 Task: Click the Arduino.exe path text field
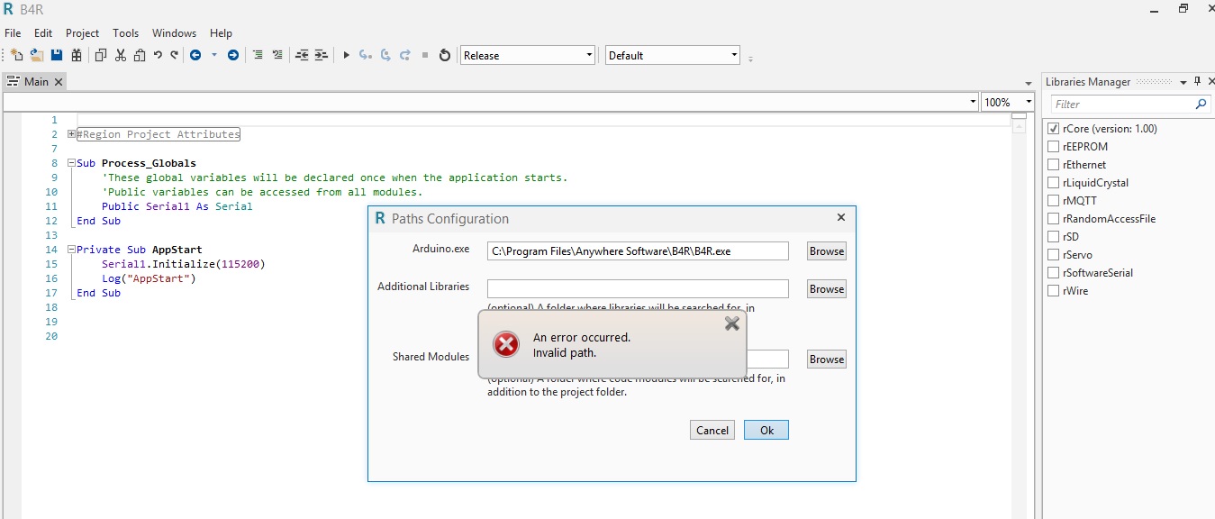[638, 251]
